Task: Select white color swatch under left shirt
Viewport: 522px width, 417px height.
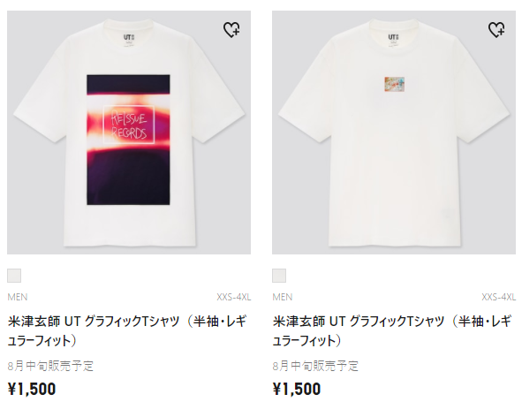Action: pyautogui.click(x=14, y=276)
